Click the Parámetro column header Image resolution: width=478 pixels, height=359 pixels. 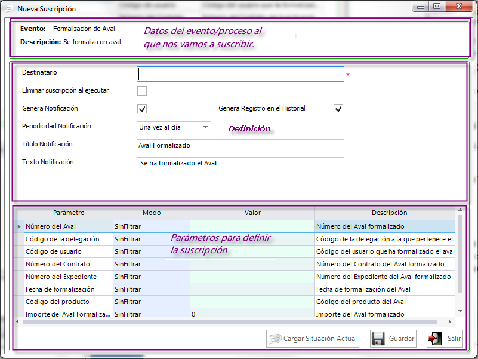click(x=69, y=213)
